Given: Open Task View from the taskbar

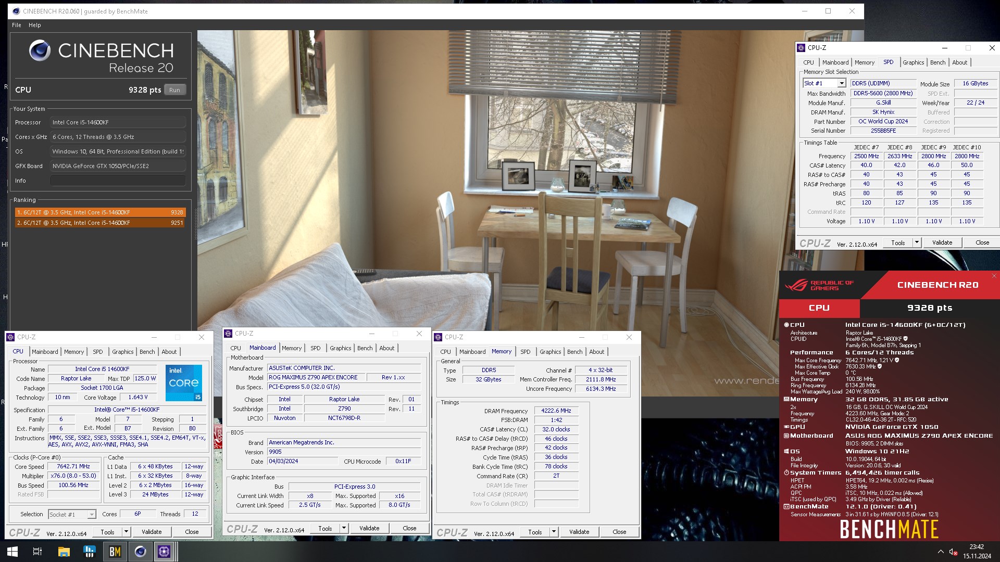Looking at the screenshot, I should pyautogui.click(x=37, y=552).
